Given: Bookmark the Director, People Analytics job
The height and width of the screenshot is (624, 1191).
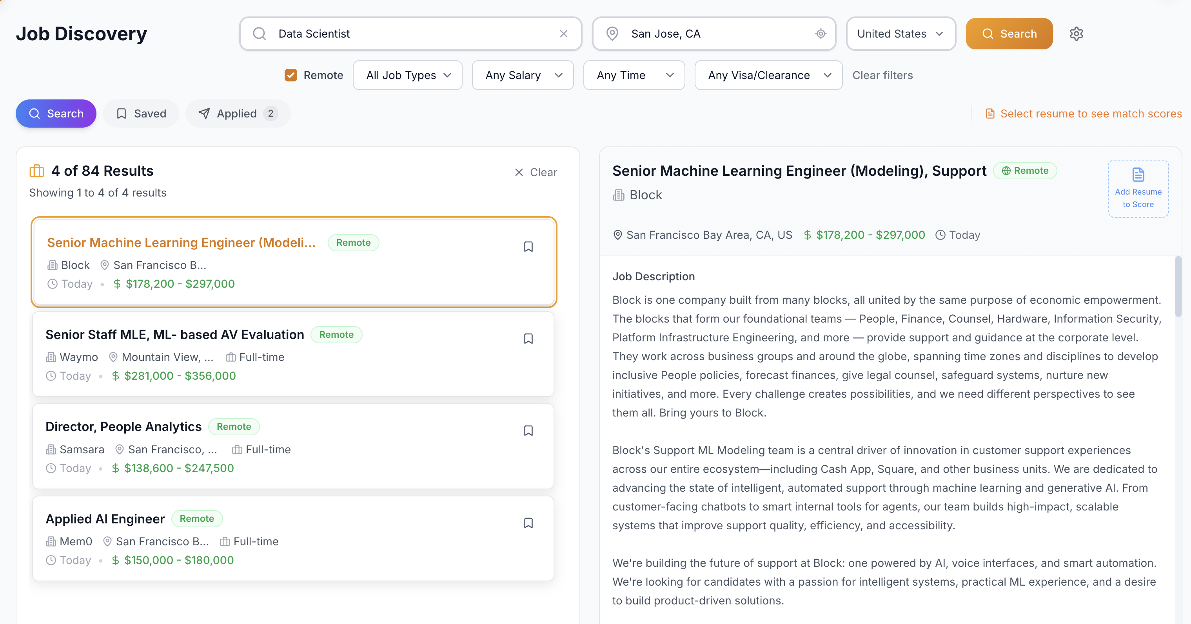Looking at the screenshot, I should [528, 431].
